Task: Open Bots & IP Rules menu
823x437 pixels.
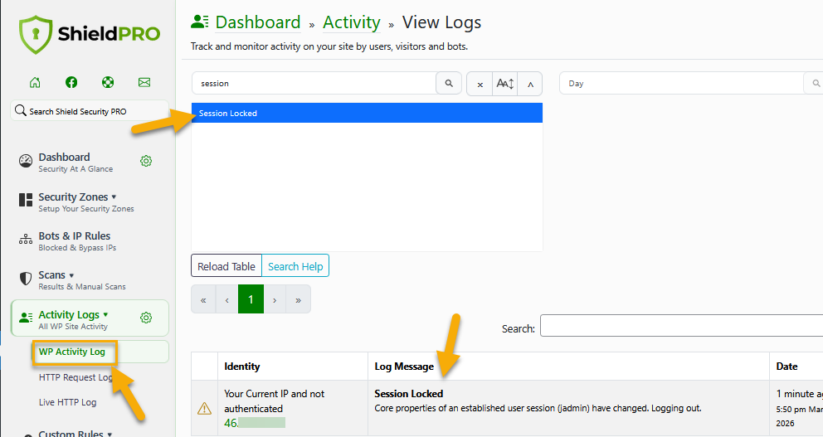Action: click(77, 240)
